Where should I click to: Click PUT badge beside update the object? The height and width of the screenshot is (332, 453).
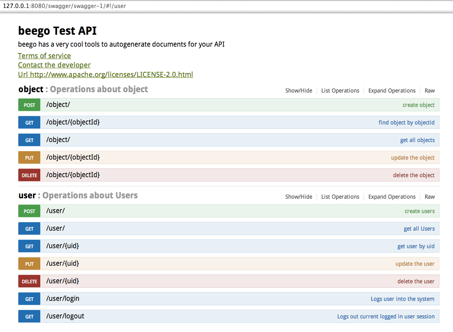pyautogui.click(x=29, y=158)
